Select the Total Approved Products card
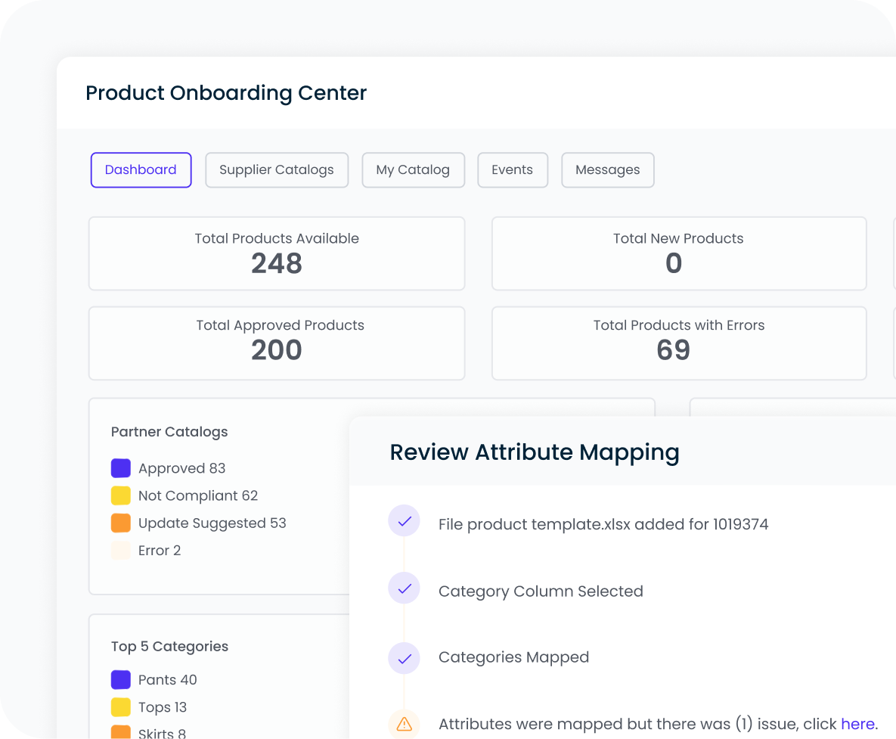 click(277, 343)
